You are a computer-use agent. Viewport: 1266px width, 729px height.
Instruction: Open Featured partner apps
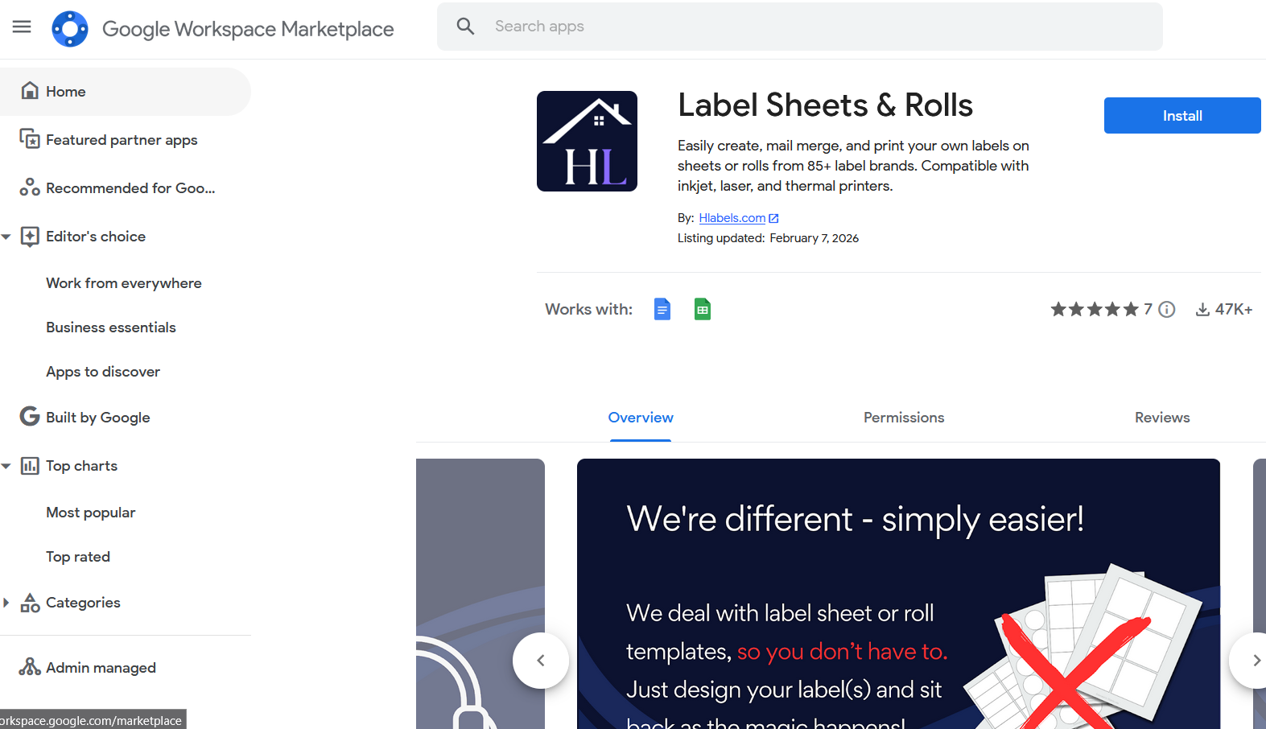122,140
